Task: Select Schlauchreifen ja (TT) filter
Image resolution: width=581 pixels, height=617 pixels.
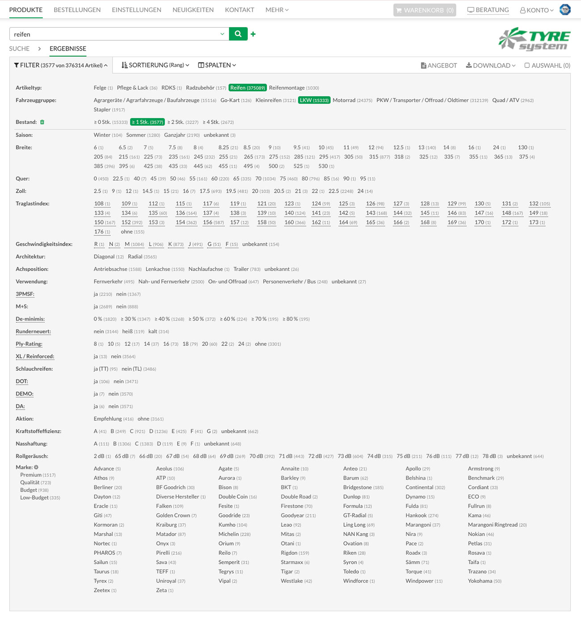Action: coord(105,369)
